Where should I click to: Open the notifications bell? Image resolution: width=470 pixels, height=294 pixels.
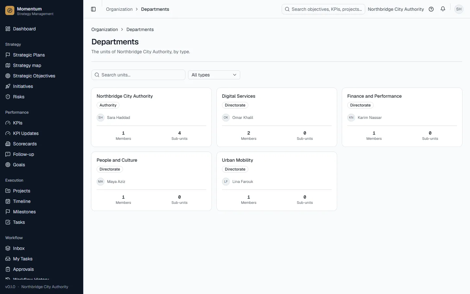click(x=443, y=9)
